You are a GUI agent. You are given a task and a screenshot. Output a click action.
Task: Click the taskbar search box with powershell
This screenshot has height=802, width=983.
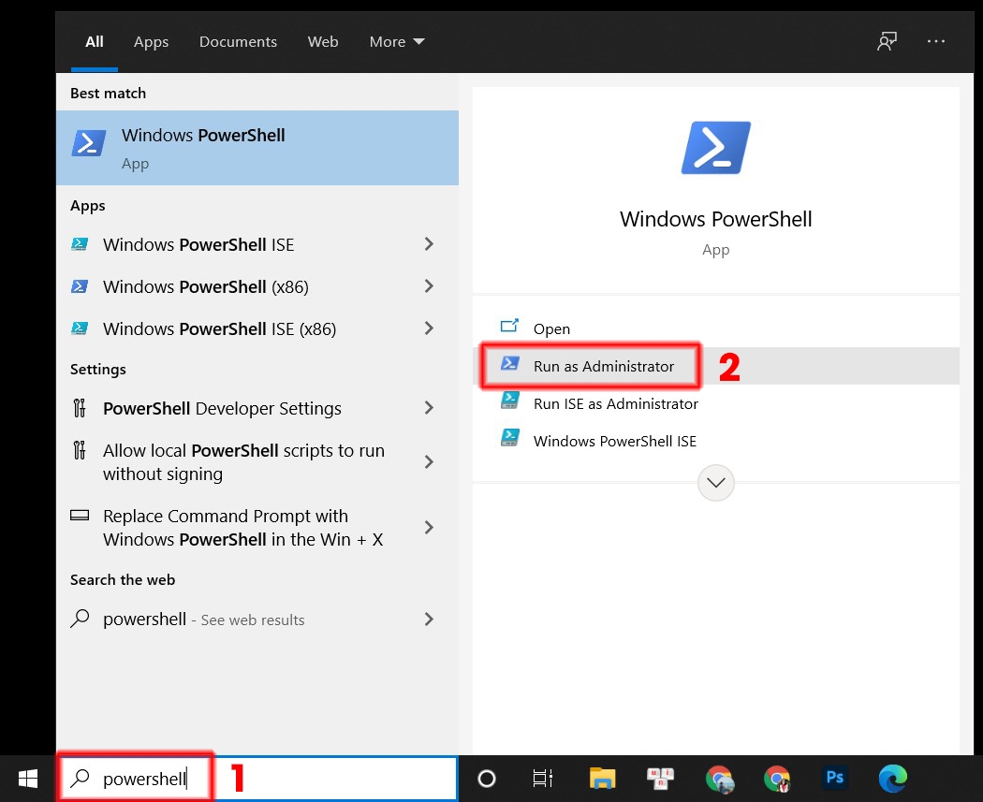(x=258, y=779)
